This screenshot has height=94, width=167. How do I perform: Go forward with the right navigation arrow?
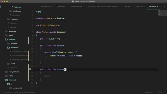35,7
